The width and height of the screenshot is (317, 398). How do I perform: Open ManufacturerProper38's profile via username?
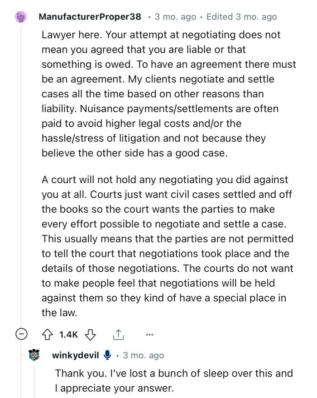click(x=90, y=17)
